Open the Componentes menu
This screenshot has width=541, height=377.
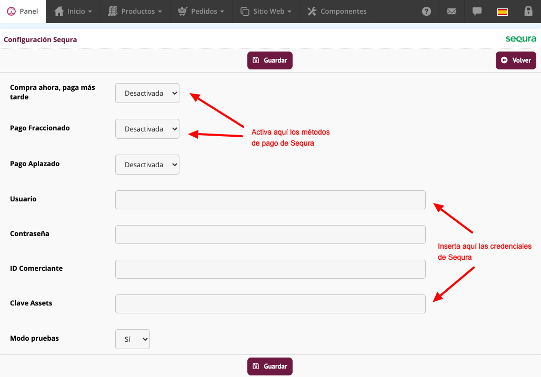pyautogui.click(x=337, y=12)
